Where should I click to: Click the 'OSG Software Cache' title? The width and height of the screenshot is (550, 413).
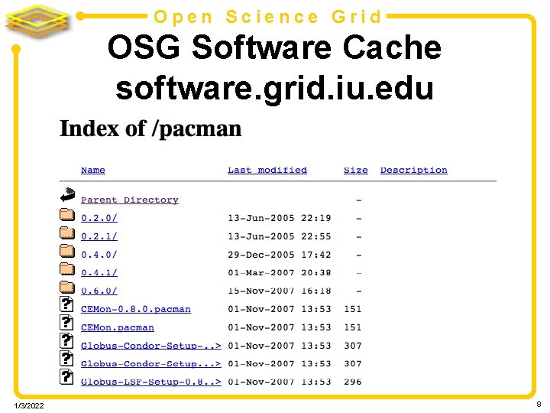click(274, 47)
